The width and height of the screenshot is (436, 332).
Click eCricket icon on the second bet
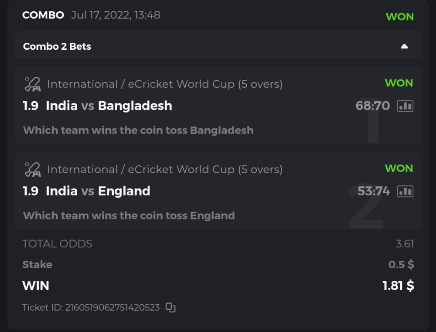click(x=32, y=169)
